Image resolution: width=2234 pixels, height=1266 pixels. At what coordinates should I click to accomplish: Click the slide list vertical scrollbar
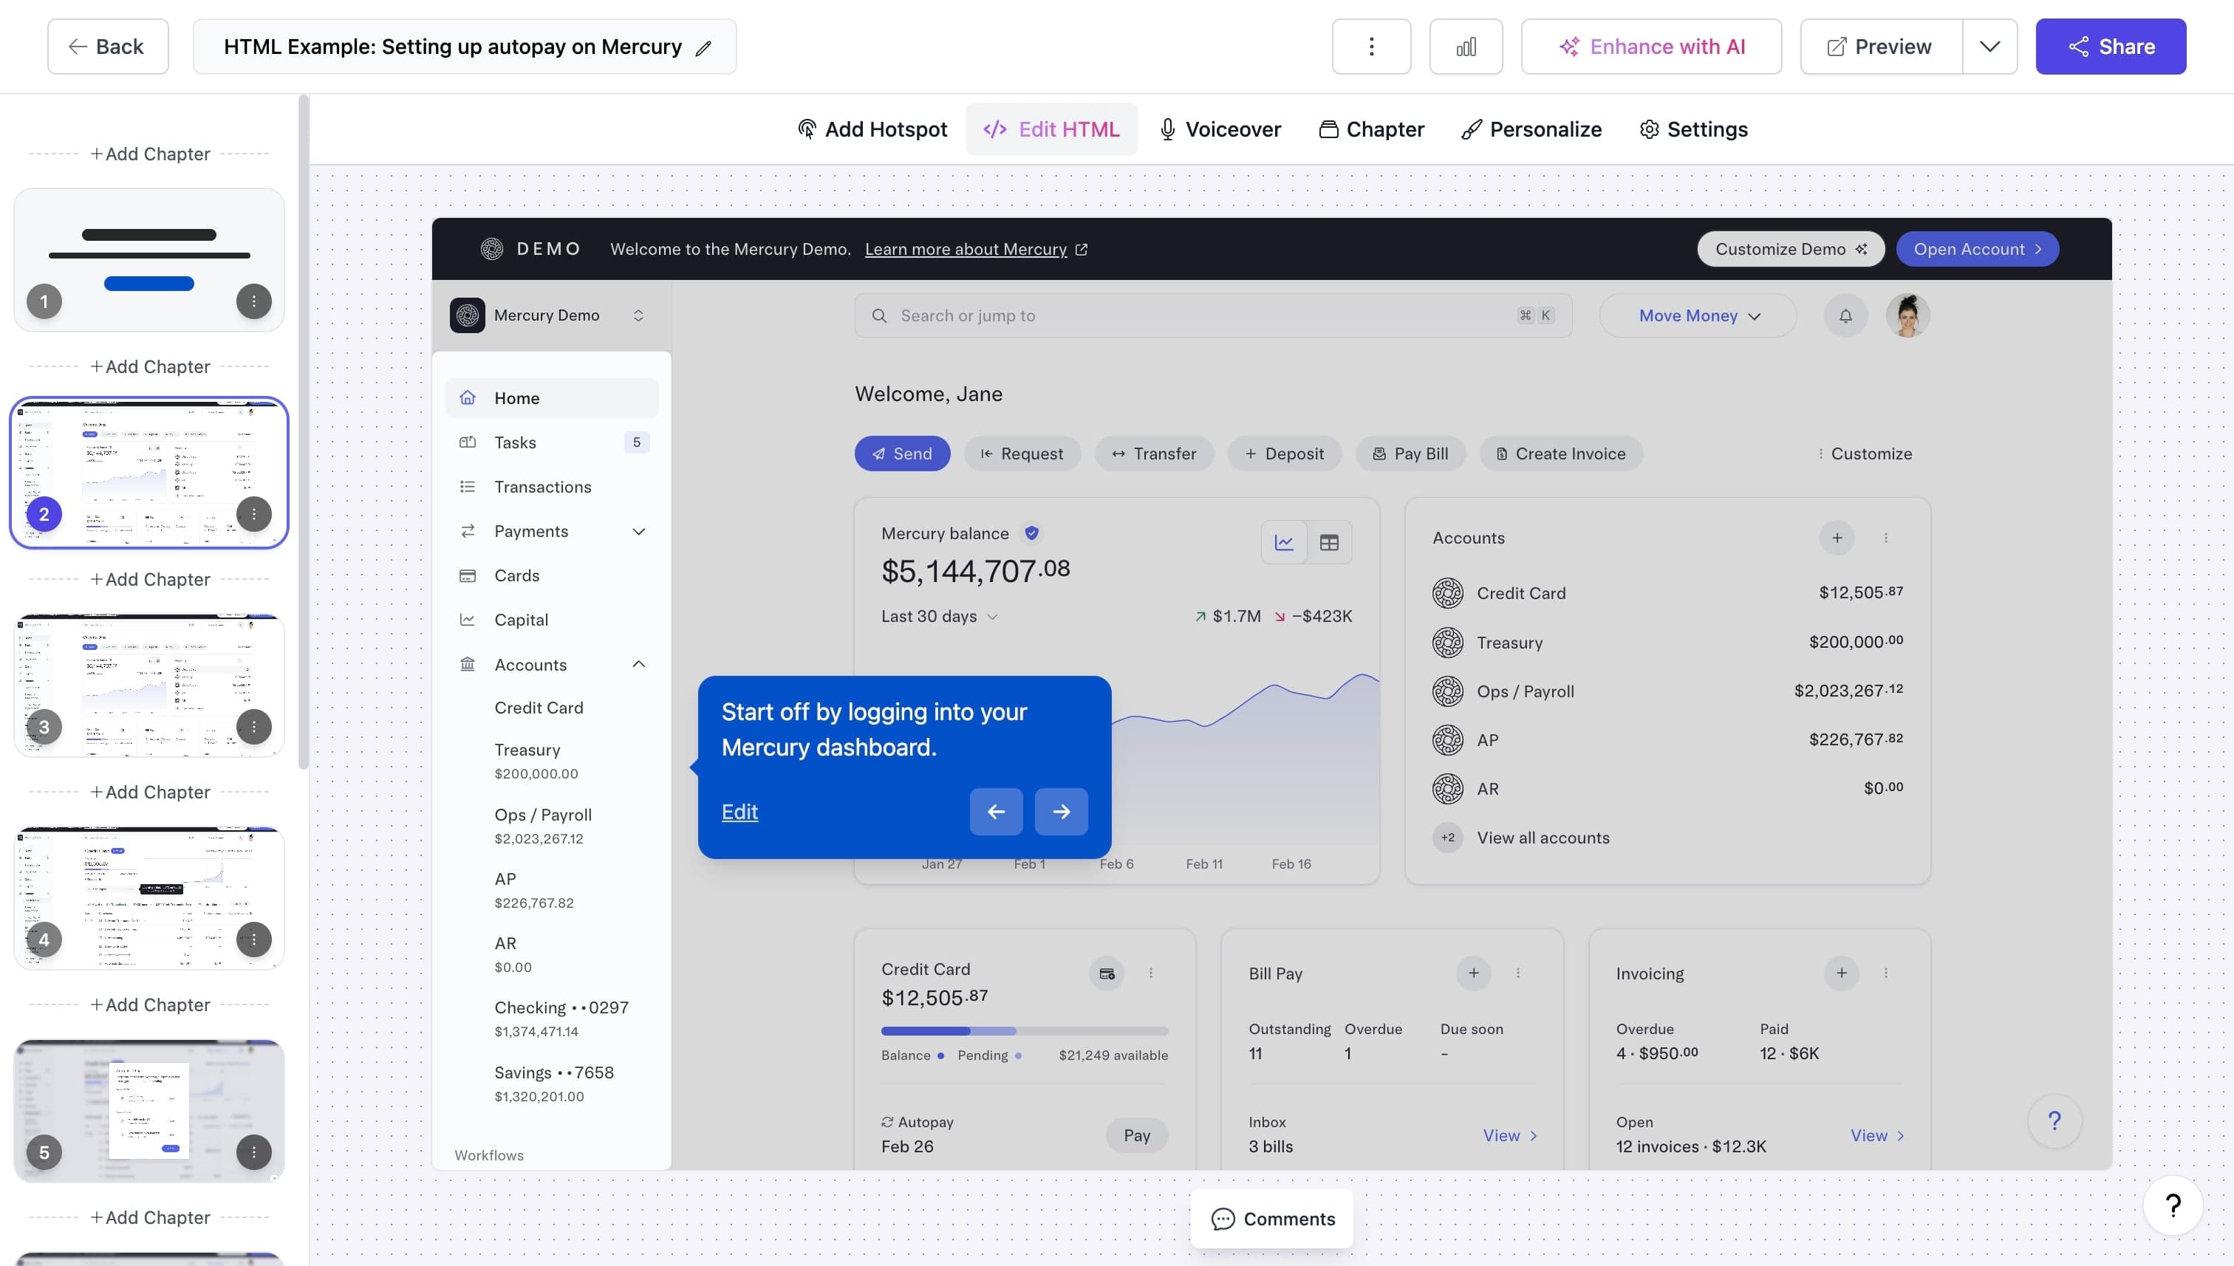pyautogui.click(x=304, y=432)
